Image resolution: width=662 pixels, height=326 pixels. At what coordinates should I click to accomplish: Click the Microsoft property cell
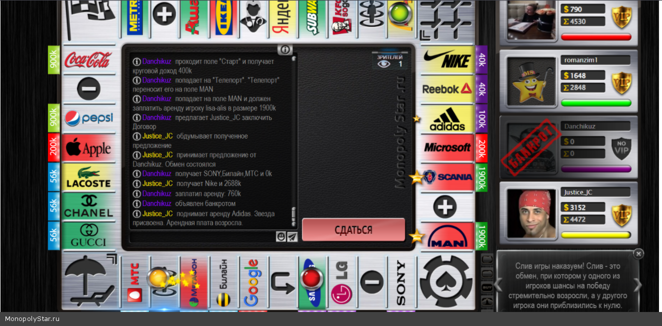click(x=447, y=147)
